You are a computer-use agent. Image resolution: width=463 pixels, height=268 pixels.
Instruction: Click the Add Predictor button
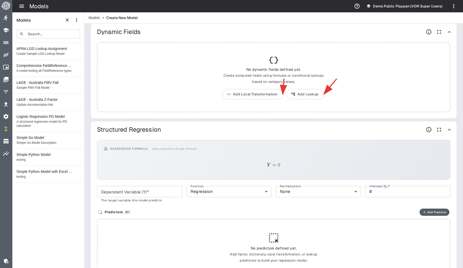434,212
